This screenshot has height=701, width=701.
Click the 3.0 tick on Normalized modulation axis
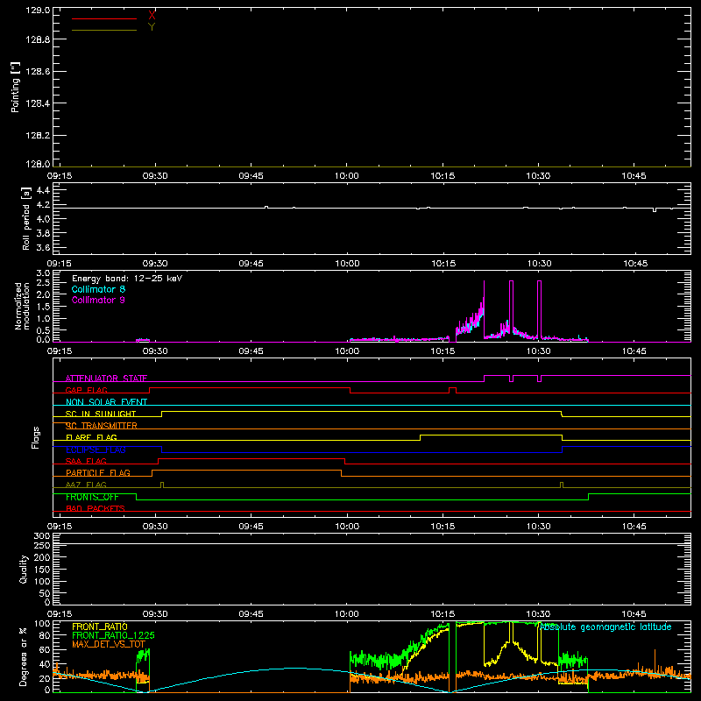click(x=43, y=273)
